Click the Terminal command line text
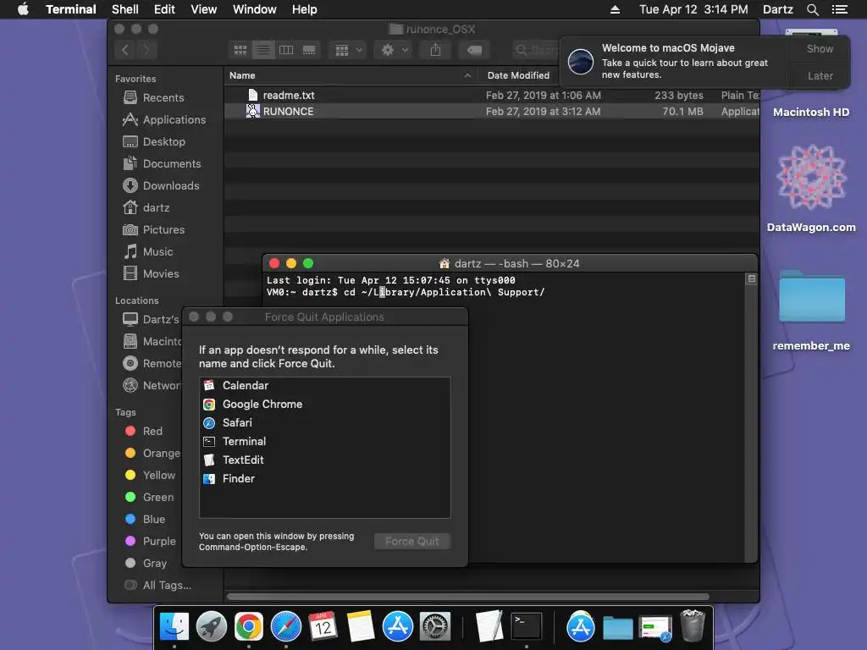Screen dimensions: 867x650 (406, 292)
